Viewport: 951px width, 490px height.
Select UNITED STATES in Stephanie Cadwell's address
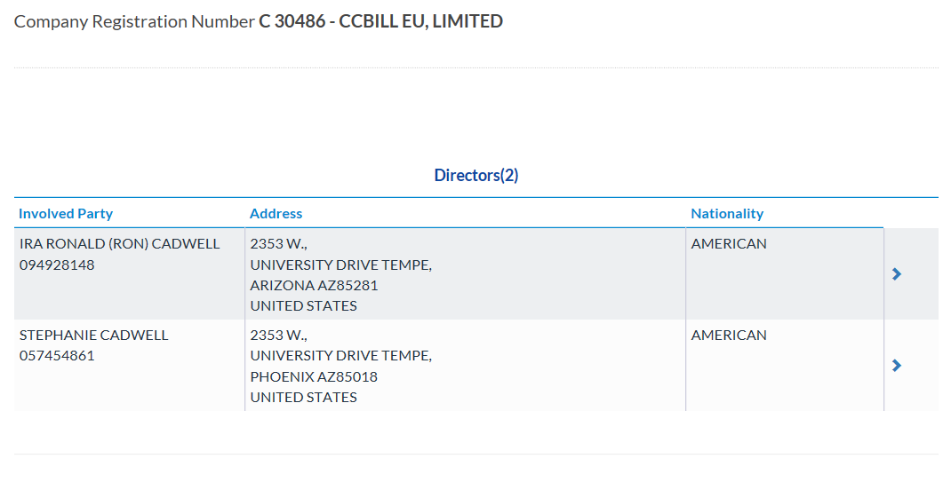[304, 398]
